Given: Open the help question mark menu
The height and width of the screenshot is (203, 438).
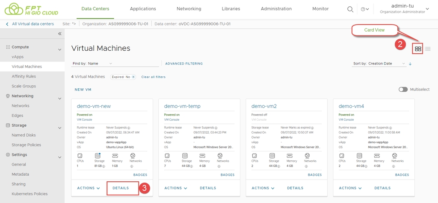Looking at the screenshot, I should coord(364,9).
